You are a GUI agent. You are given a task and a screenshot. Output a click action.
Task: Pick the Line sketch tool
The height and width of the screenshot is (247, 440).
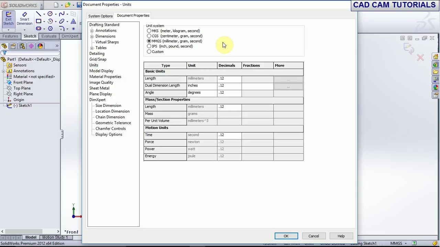[x=38, y=14]
